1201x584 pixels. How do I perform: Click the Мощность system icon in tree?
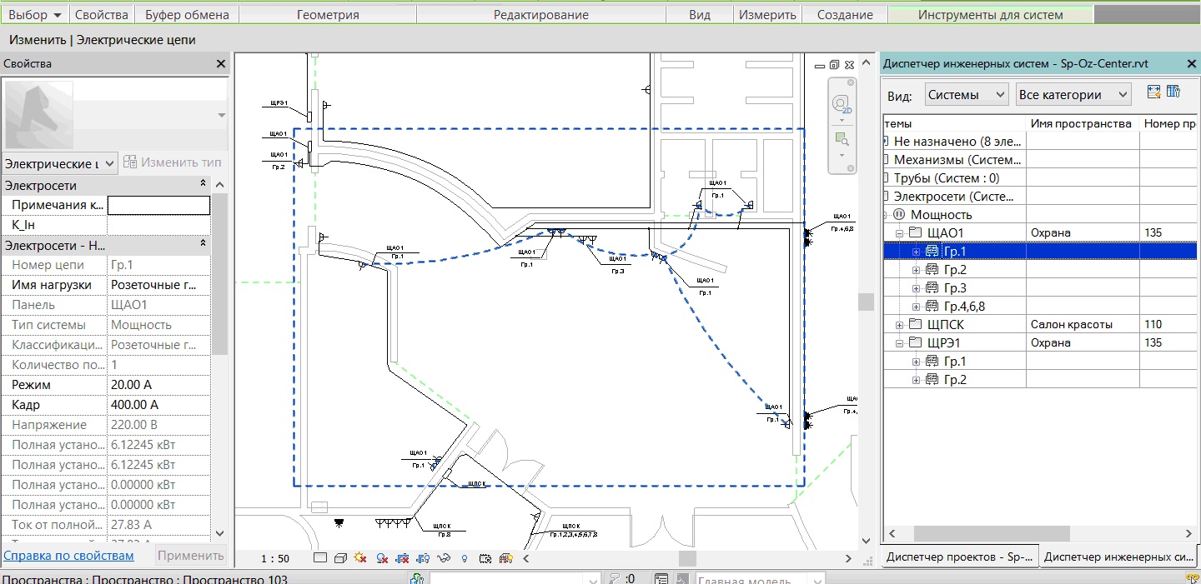click(899, 215)
